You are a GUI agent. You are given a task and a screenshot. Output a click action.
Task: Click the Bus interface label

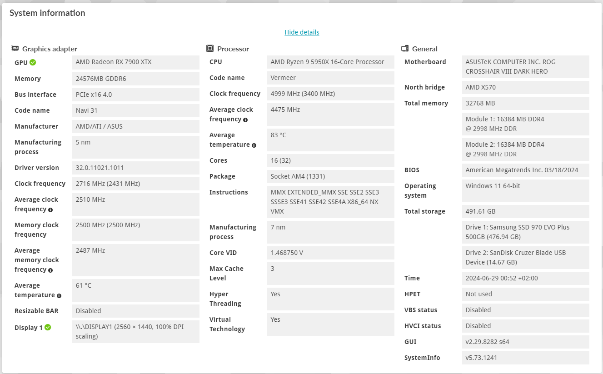tap(35, 95)
